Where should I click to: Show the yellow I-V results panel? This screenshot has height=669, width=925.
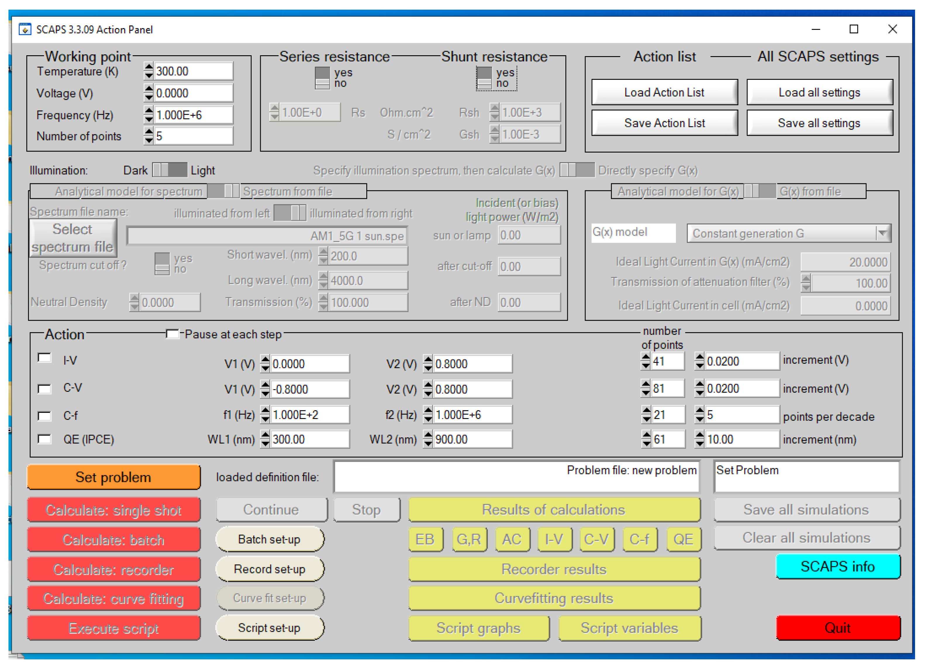coord(554,540)
